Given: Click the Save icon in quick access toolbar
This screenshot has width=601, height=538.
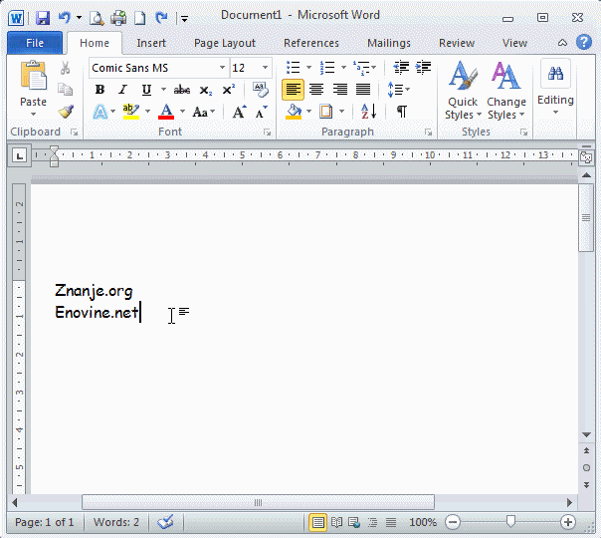Looking at the screenshot, I should pyautogui.click(x=43, y=17).
